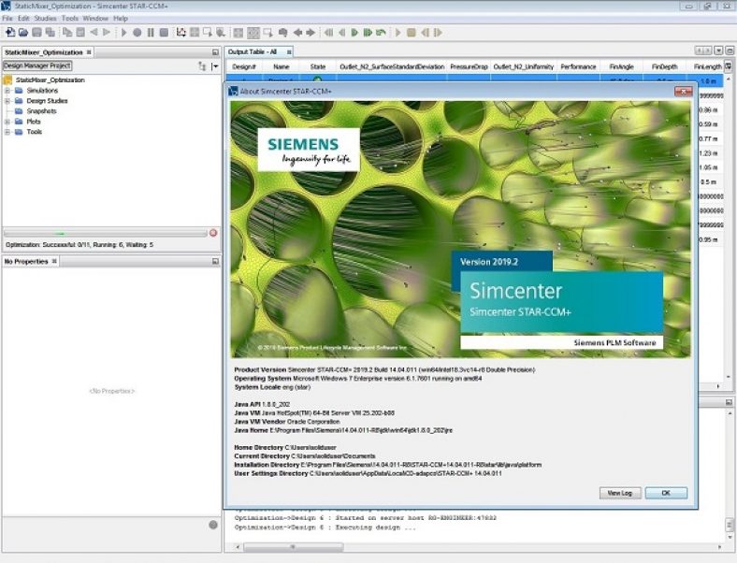Click the Save All toolbar icon
Image resolution: width=737 pixels, height=563 pixels.
51,33
